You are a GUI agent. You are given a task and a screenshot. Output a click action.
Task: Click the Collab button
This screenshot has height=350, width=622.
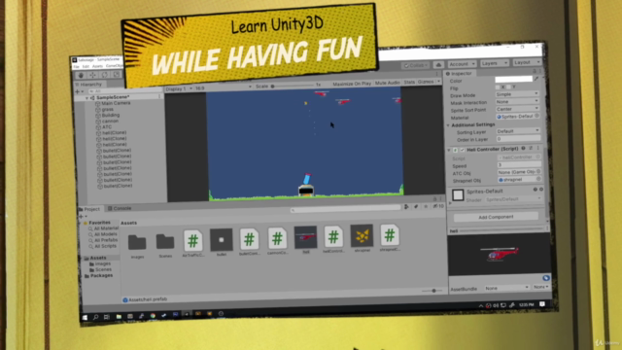pos(415,65)
